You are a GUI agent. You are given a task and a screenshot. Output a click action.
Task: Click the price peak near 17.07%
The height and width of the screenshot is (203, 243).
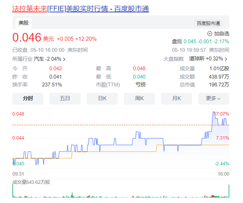coord(213,113)
